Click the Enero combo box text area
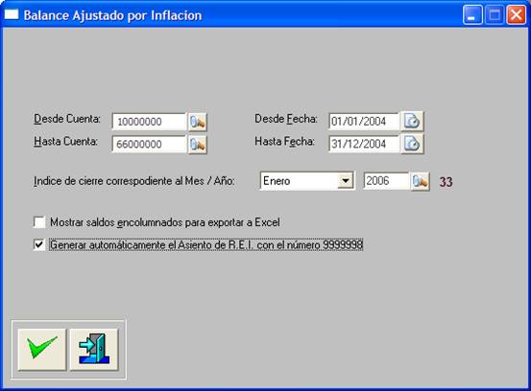Screen dimensions: 531x391 click(x=299, y=181)
